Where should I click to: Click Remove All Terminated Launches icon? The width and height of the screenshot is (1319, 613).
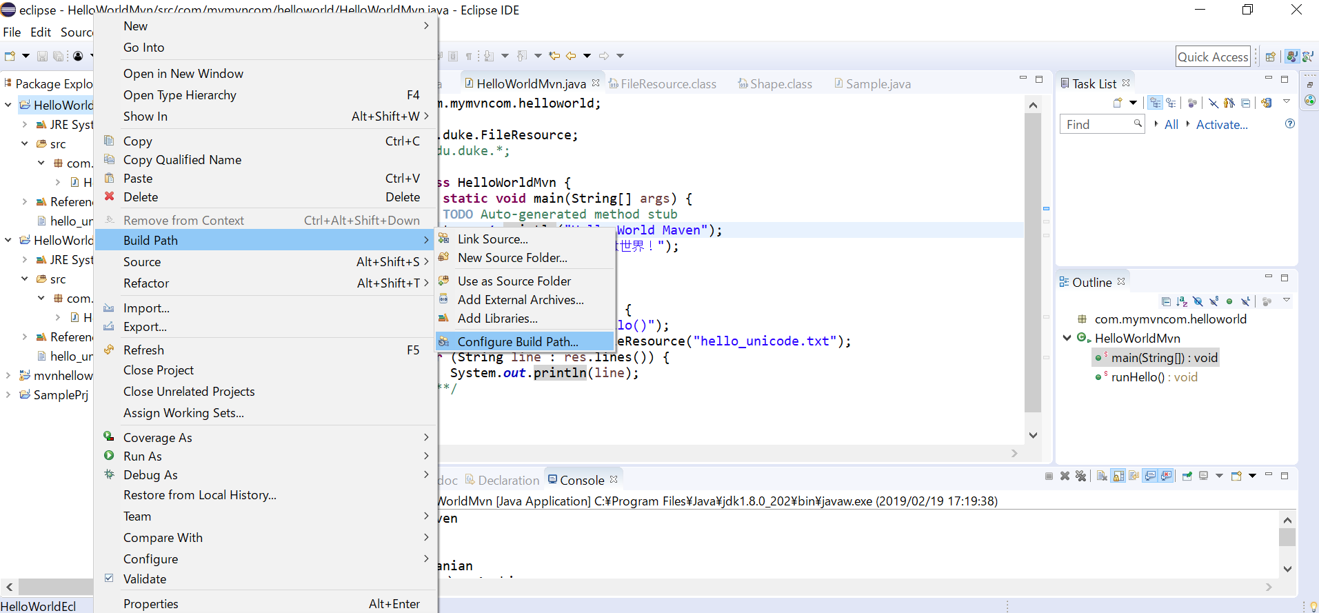click(1080, 476)
